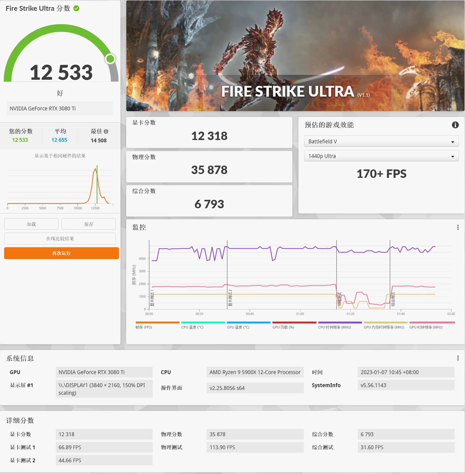
Task: Click the 综合测试 marker on monitoring chart
Action: [393, 299]
